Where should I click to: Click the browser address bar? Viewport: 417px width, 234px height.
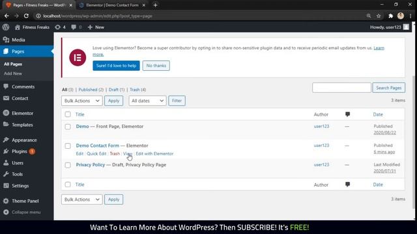199,16
